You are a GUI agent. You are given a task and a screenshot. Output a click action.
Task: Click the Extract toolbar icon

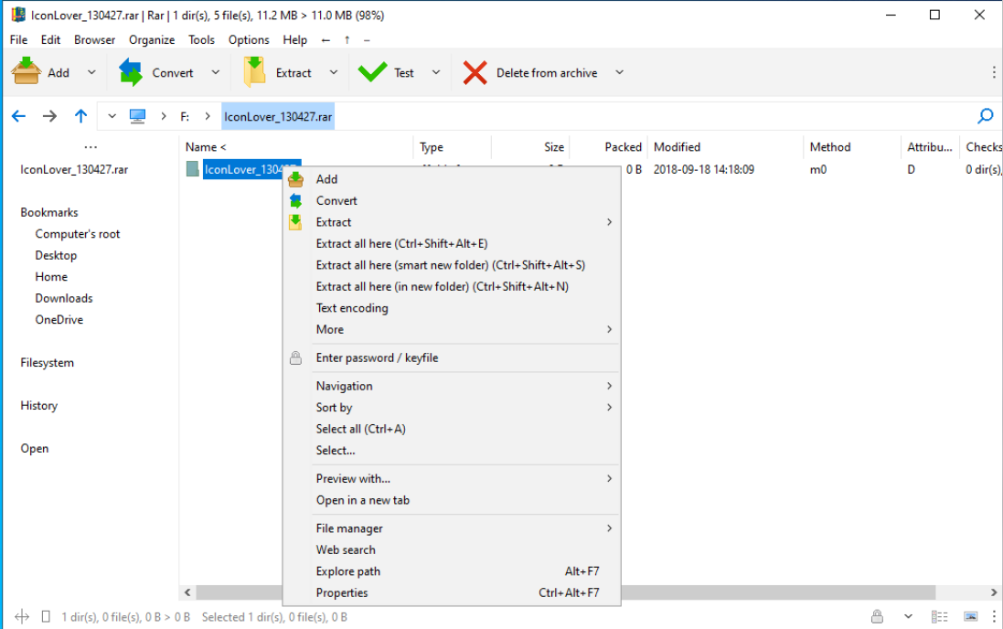[254, 72]
